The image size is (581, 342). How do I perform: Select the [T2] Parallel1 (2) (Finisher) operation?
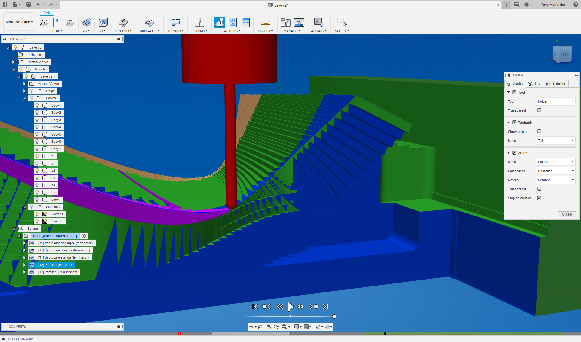coord(58,272)
